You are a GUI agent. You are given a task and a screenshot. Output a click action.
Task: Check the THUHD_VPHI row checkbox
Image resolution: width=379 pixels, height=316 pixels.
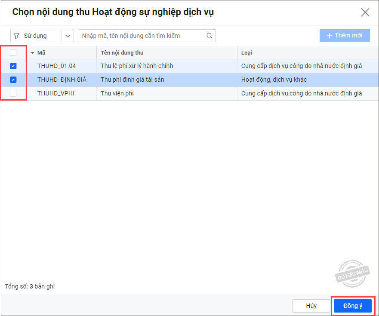[x=13, y=93]
